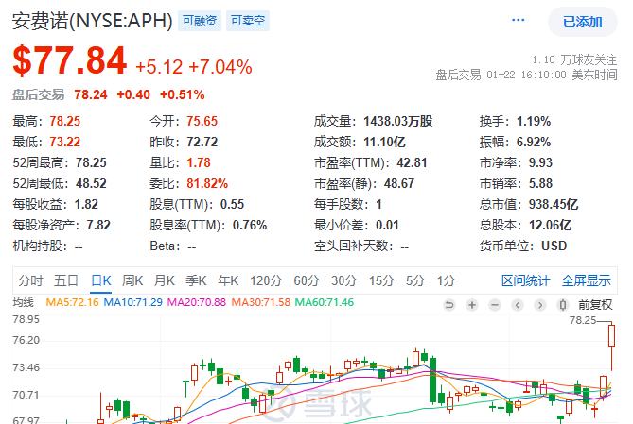This screenshot has width=633, height=424.
Task: Click the 52周最低 value 48.52
Action: 91,184
